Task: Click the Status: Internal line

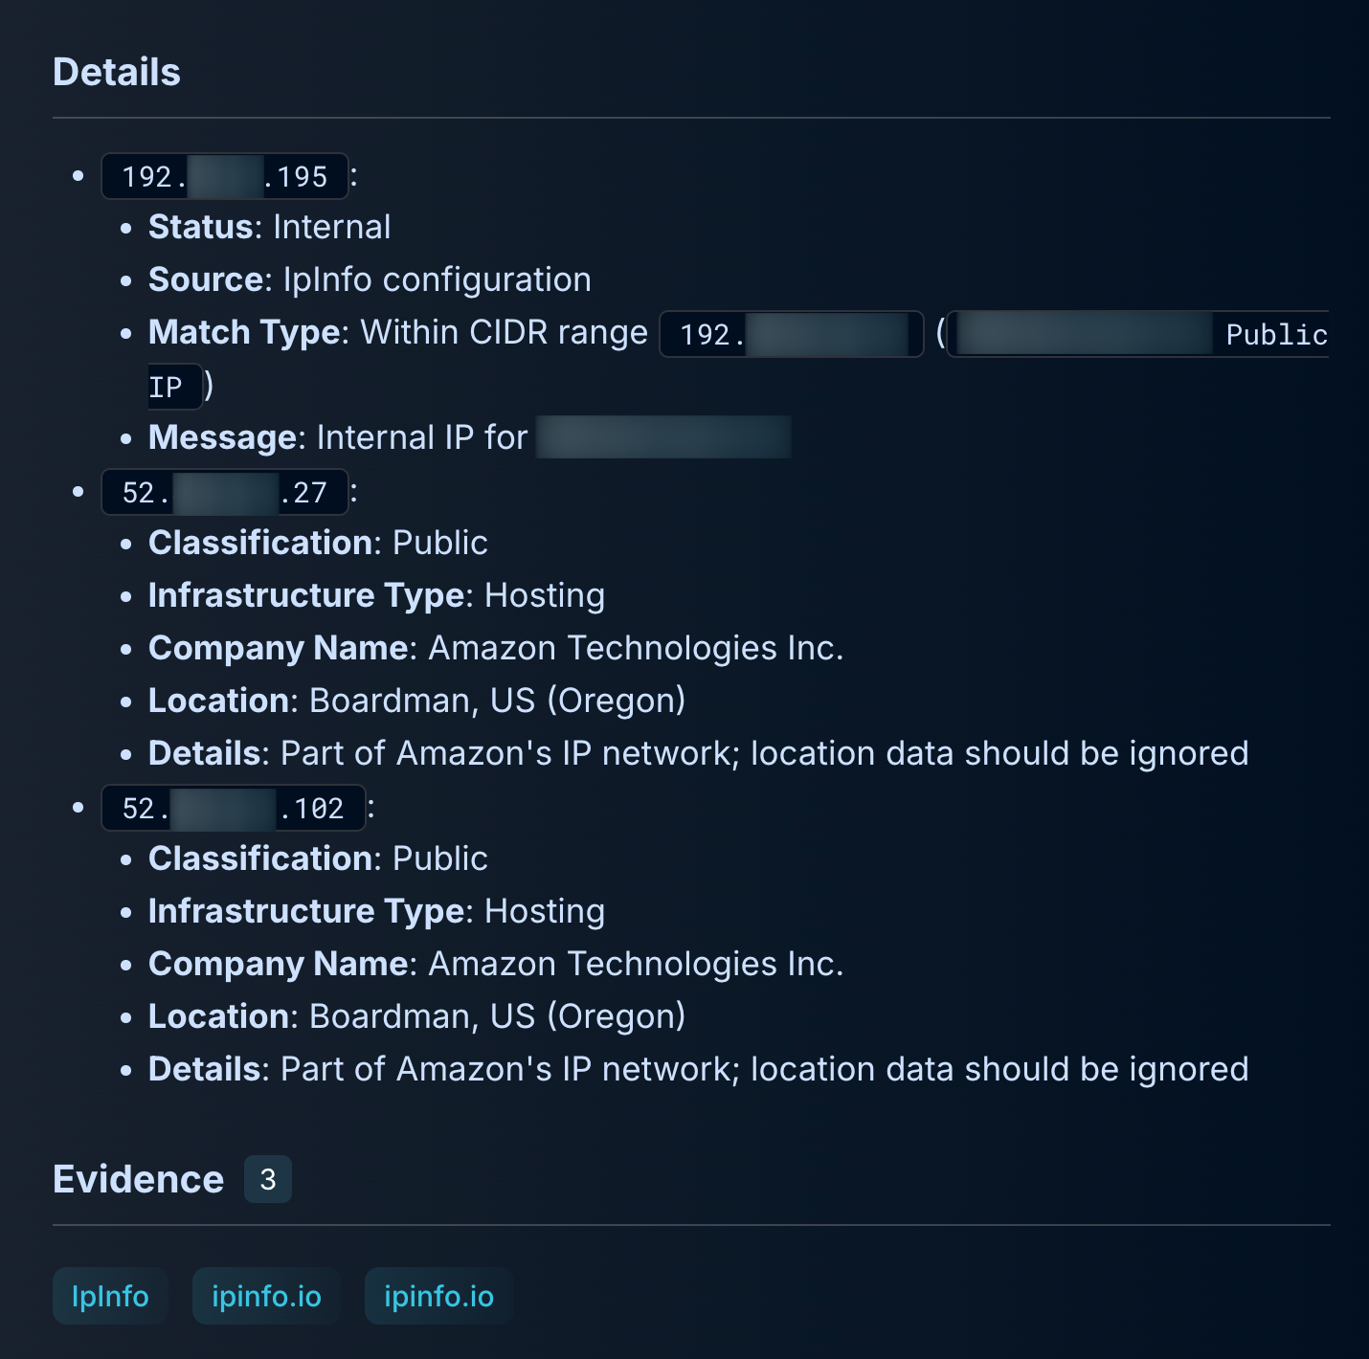Action: click(270, 227)
